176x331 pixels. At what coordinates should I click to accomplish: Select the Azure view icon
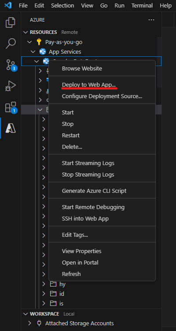point(11,128)
